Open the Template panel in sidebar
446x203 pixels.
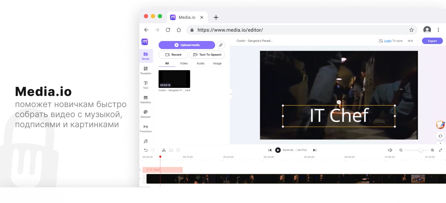146,71
